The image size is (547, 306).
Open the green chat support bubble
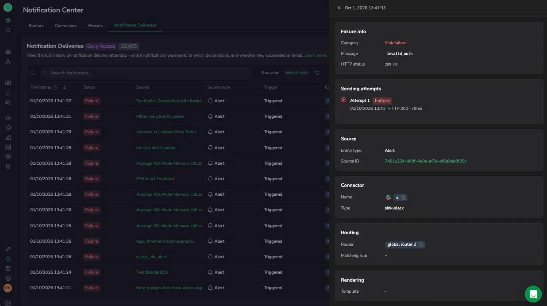pyautogui.click(x=533, y=294)
